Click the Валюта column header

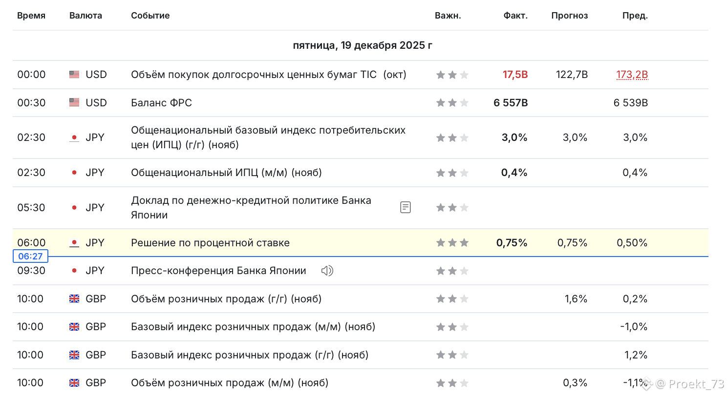(86, 16)
